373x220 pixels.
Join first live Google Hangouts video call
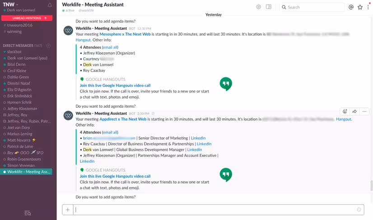point(115,85)
